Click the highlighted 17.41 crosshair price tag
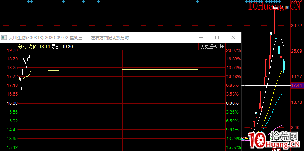Screen dimensions: 304x151 297,85
